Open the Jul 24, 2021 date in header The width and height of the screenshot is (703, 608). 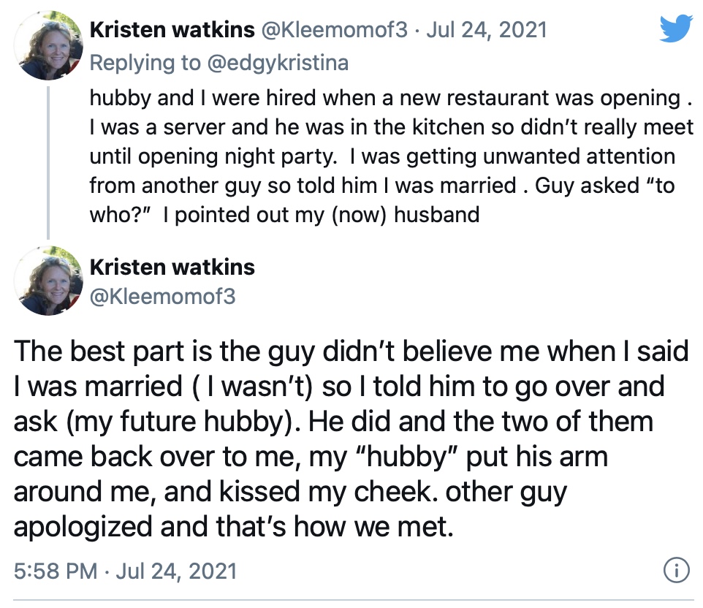[x=487, y=30]
